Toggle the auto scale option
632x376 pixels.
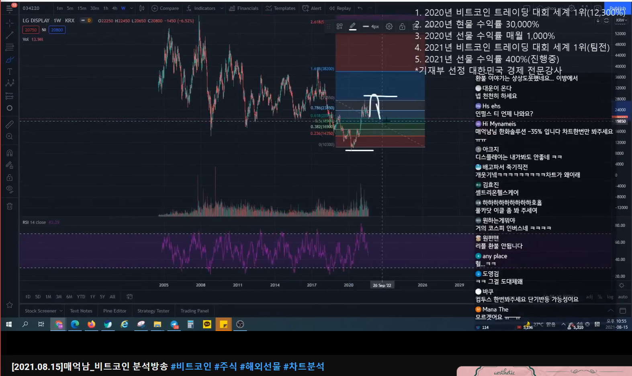pos(623,297)
